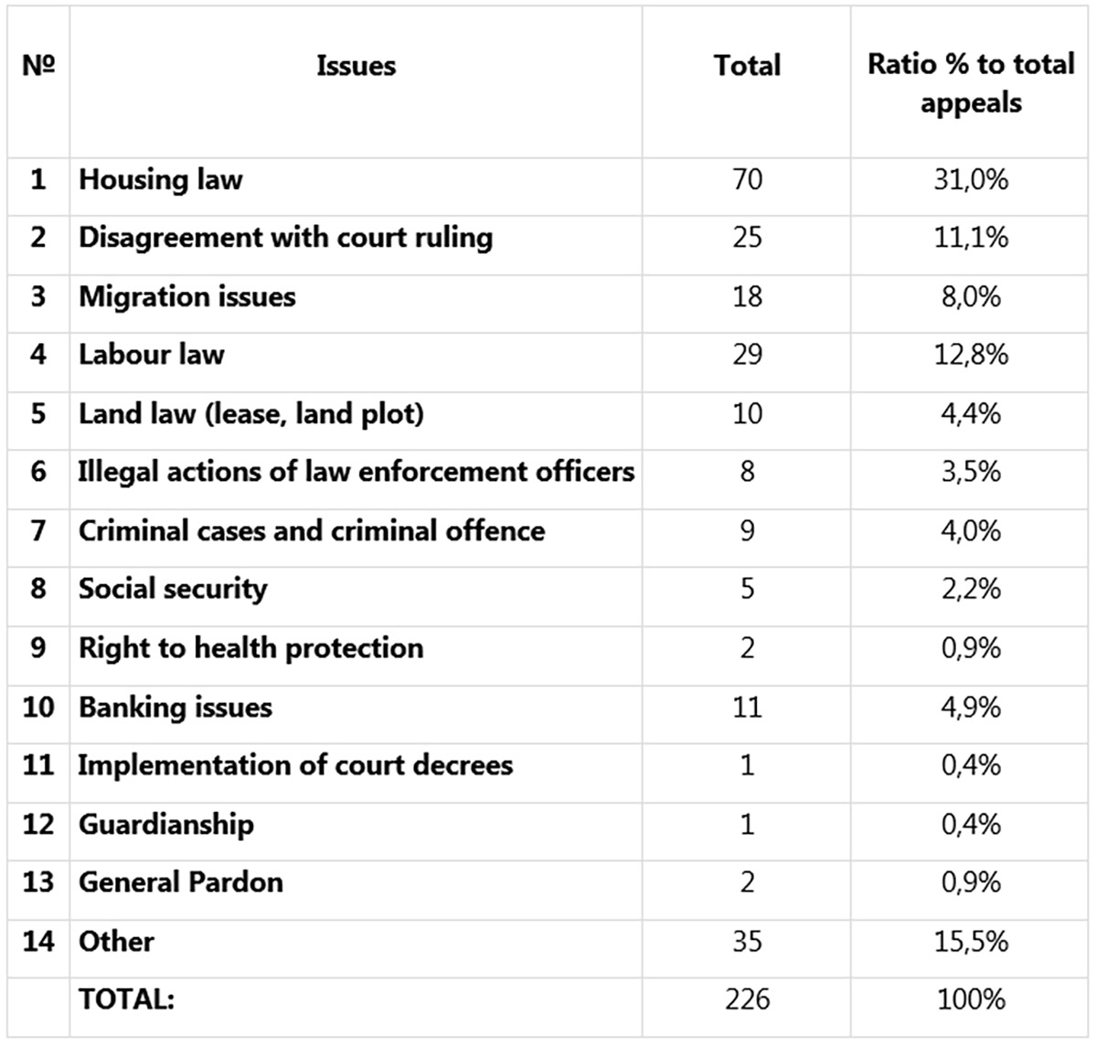The width and height of the screenshot is (1097, 1046).
Task: Click the Issues column header
Action: tap(356, 66)
